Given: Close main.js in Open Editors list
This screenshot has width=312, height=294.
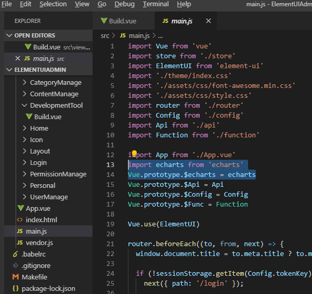Looking at the screenshot, I should click(x=18, y=58).
